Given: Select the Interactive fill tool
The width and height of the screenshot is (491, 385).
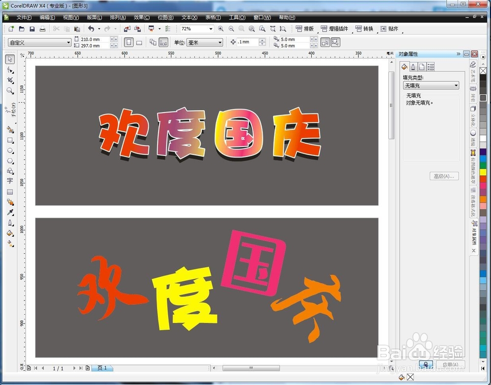Looking at the screenshot, I should click(10, 243).
